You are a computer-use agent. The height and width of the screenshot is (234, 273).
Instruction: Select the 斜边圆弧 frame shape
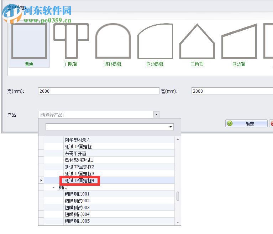[155, 45]
